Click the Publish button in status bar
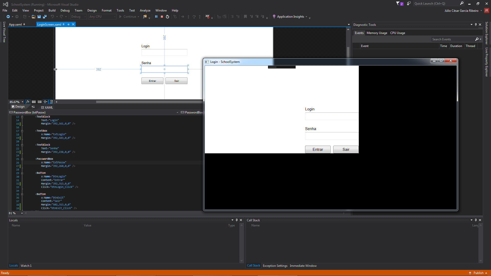Screen dimensions: 491x276 (478, 273)
